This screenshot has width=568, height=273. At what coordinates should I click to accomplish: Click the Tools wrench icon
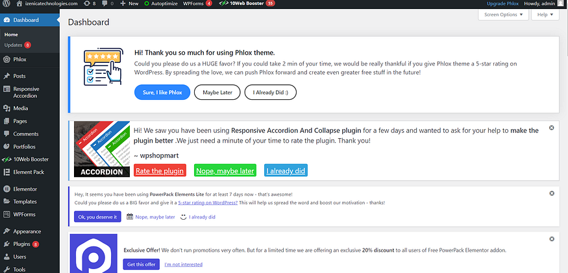[x=6, y=269]
